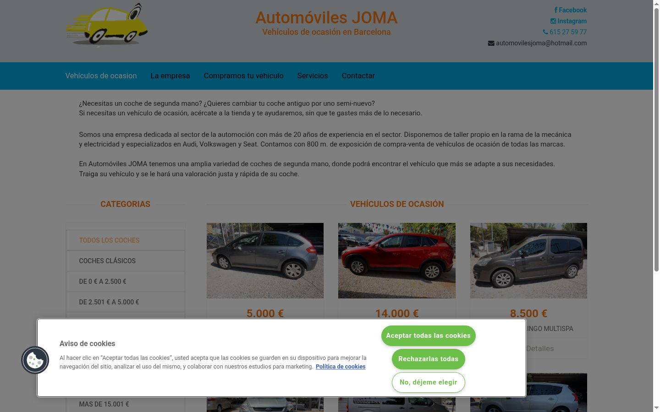Open the red SUV car photo
This screenshot has width=660, height=412.
(397, 260)
